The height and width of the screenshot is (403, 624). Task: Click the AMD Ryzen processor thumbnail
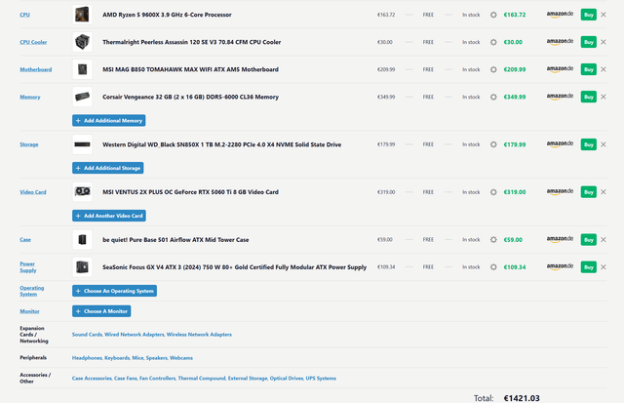[82, 15]
